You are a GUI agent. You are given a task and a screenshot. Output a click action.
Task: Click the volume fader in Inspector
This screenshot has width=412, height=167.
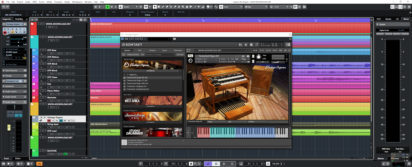pyautogui.click(x=9, y=127)
